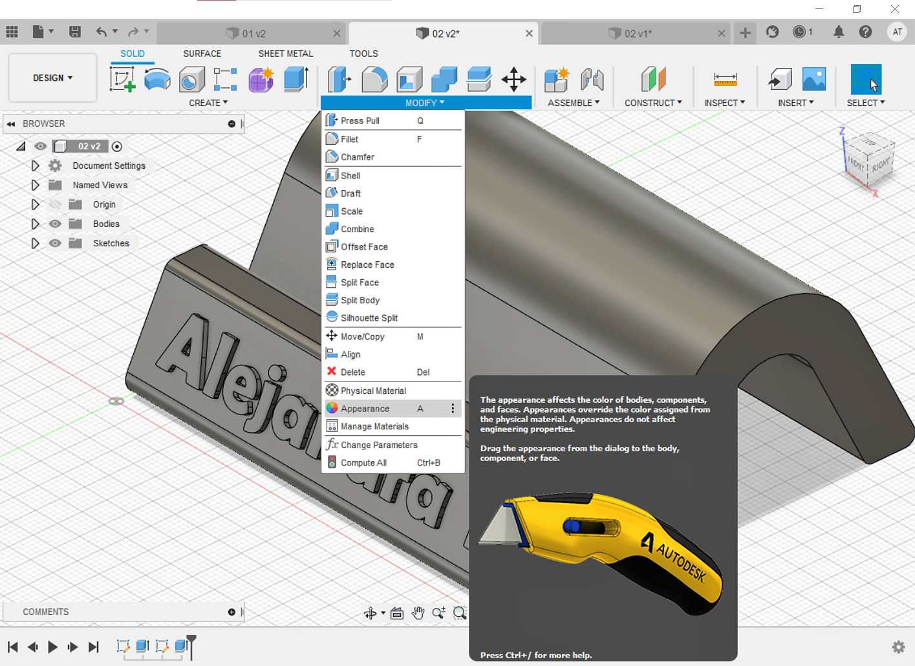The height and width of the screenshot is (666, 915).
Task: Click the Save icon
Action: 75,32
